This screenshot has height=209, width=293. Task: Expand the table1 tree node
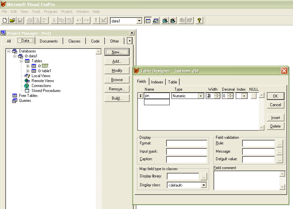(x=28, y=71)
